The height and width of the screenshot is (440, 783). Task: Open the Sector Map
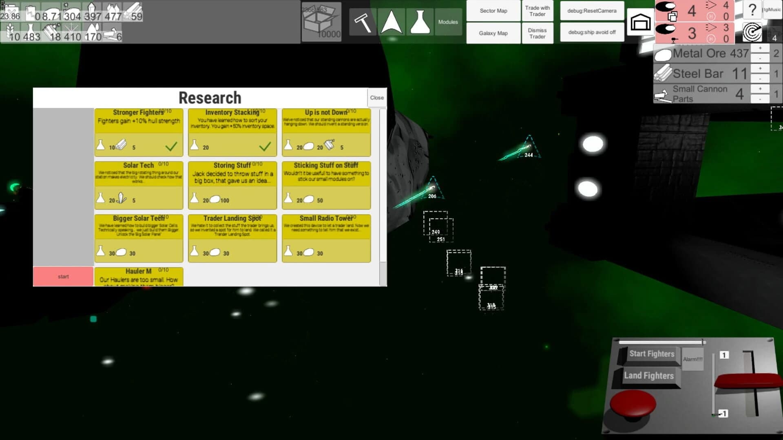[x=493, y=11]
